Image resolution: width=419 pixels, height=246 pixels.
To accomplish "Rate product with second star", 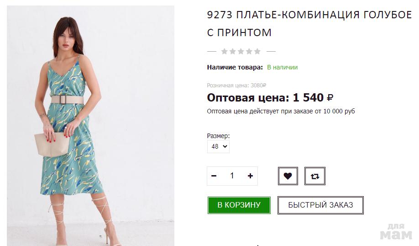I will tap(233, 51).
